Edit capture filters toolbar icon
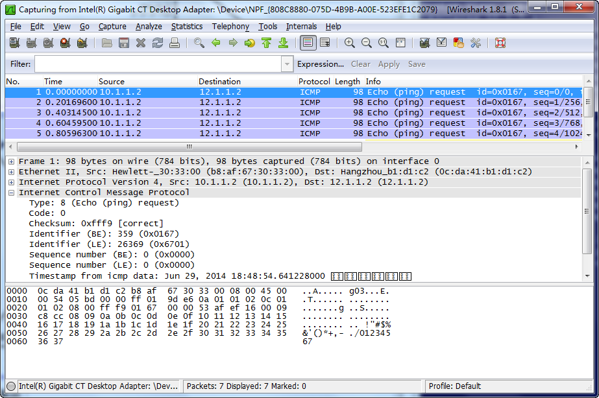This screenshot has width=599, height=398. (425, 43)
